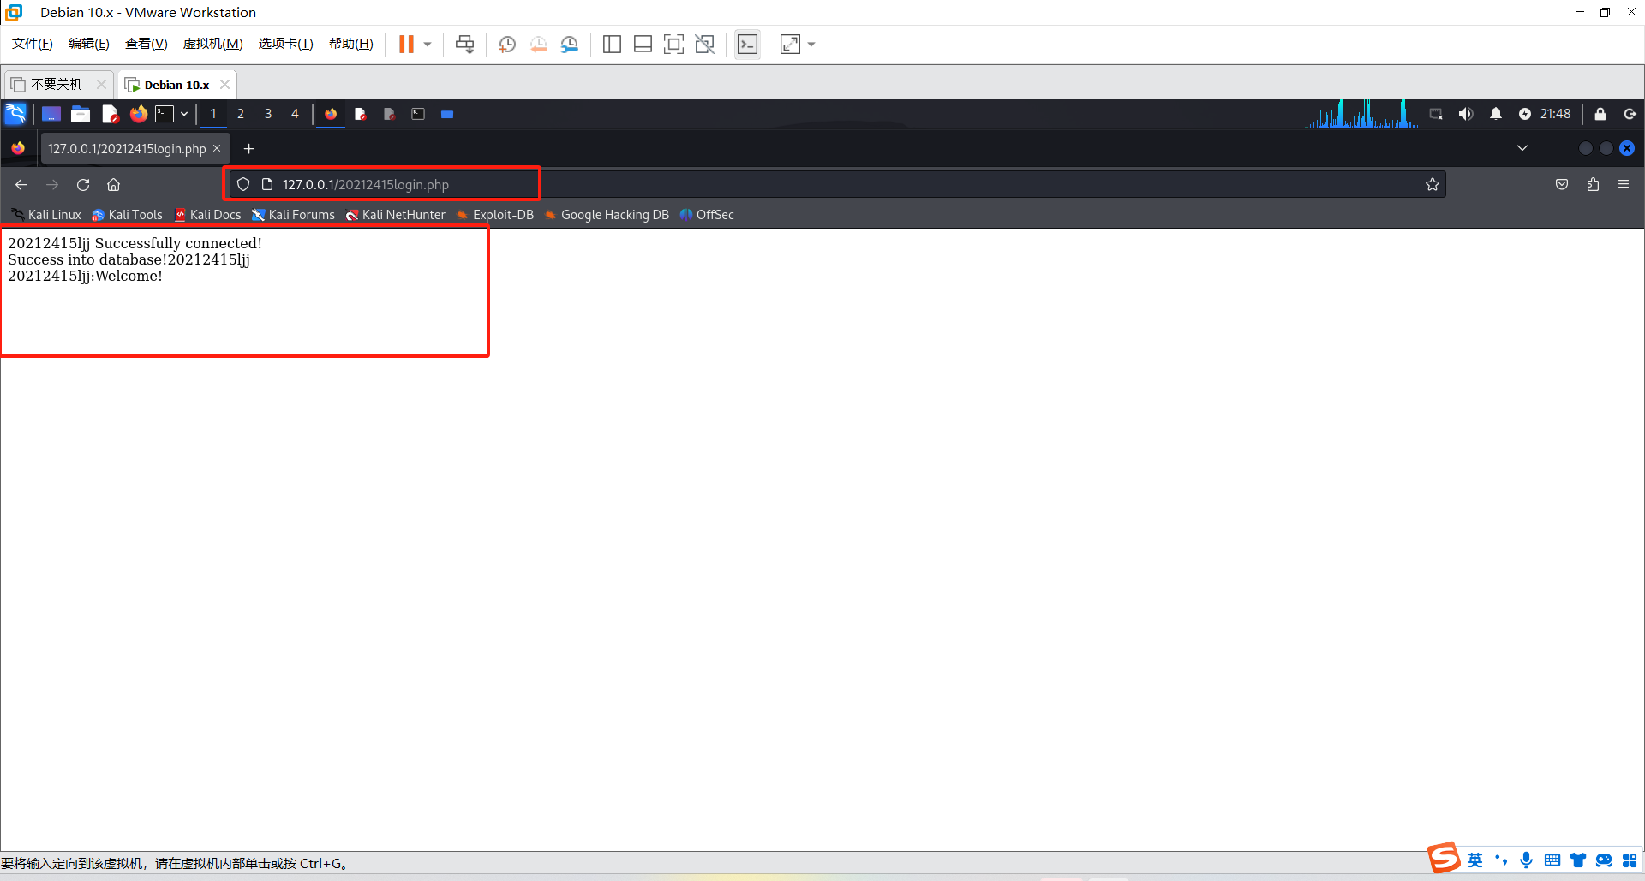This screenshot has height=881, width=1645.
Task: Focus the Firefox window in the taskbar
Action: (331, 114)
